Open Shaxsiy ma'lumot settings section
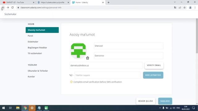 (42, 30)
